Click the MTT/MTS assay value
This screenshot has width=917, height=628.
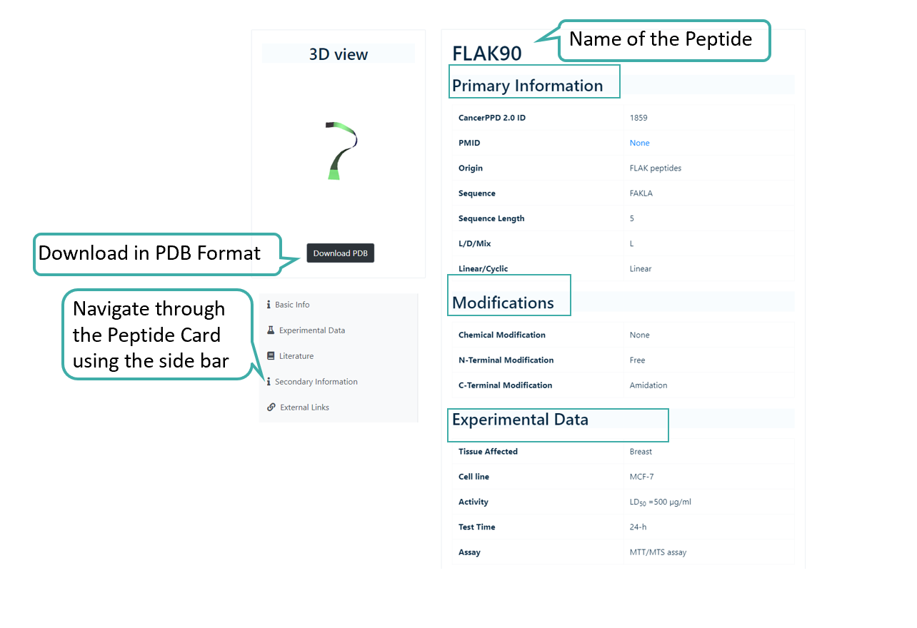(658, 552)
